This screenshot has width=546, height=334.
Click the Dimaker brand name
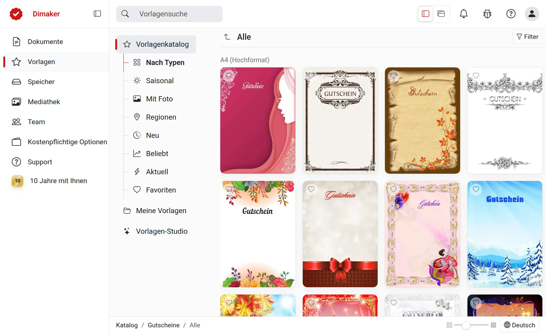[46, 14]
